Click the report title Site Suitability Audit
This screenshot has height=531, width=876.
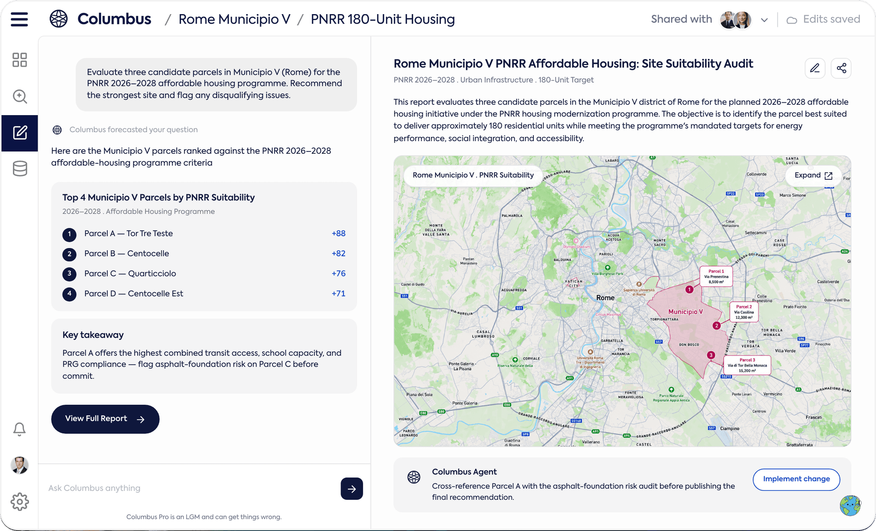(573, 64)
